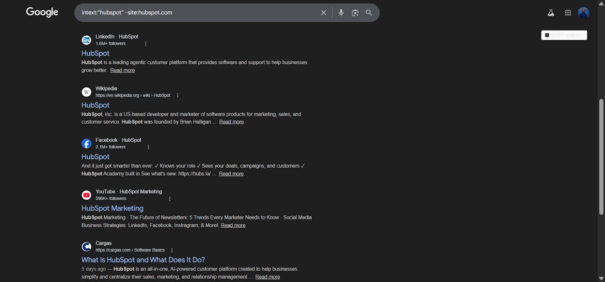Click 'YouTube · HubSpot Marketing' source name

[129, 192]
